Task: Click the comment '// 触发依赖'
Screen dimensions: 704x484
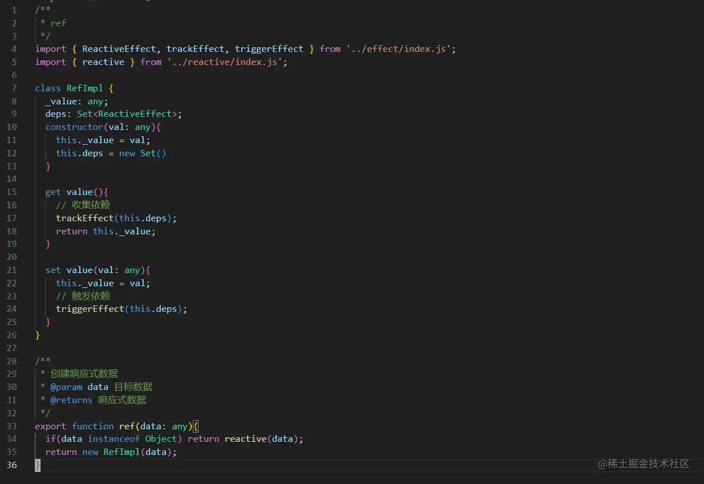Action: (x=83, y=296)
